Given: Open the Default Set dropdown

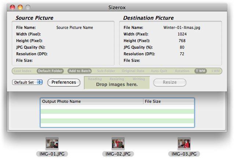Looking at the screenshot, I should 28,82.
